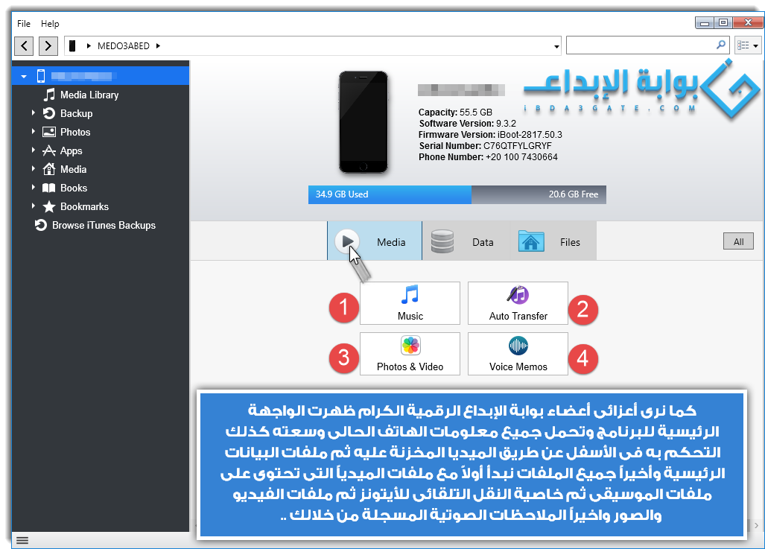
Task: Click the Books icon in the sidebar
Action: coord(48,188)
